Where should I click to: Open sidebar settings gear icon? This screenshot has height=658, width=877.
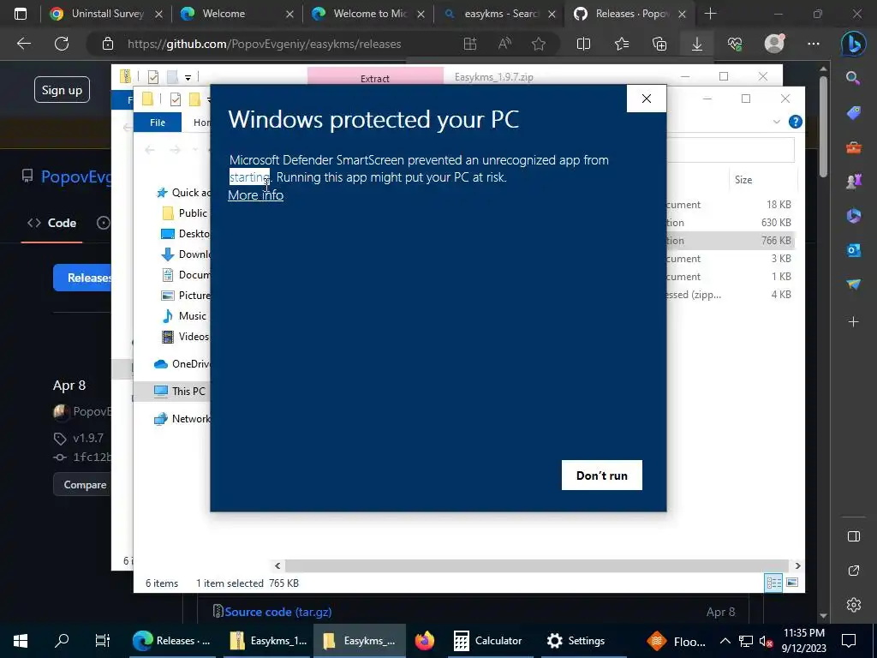[x=854, y=605]
